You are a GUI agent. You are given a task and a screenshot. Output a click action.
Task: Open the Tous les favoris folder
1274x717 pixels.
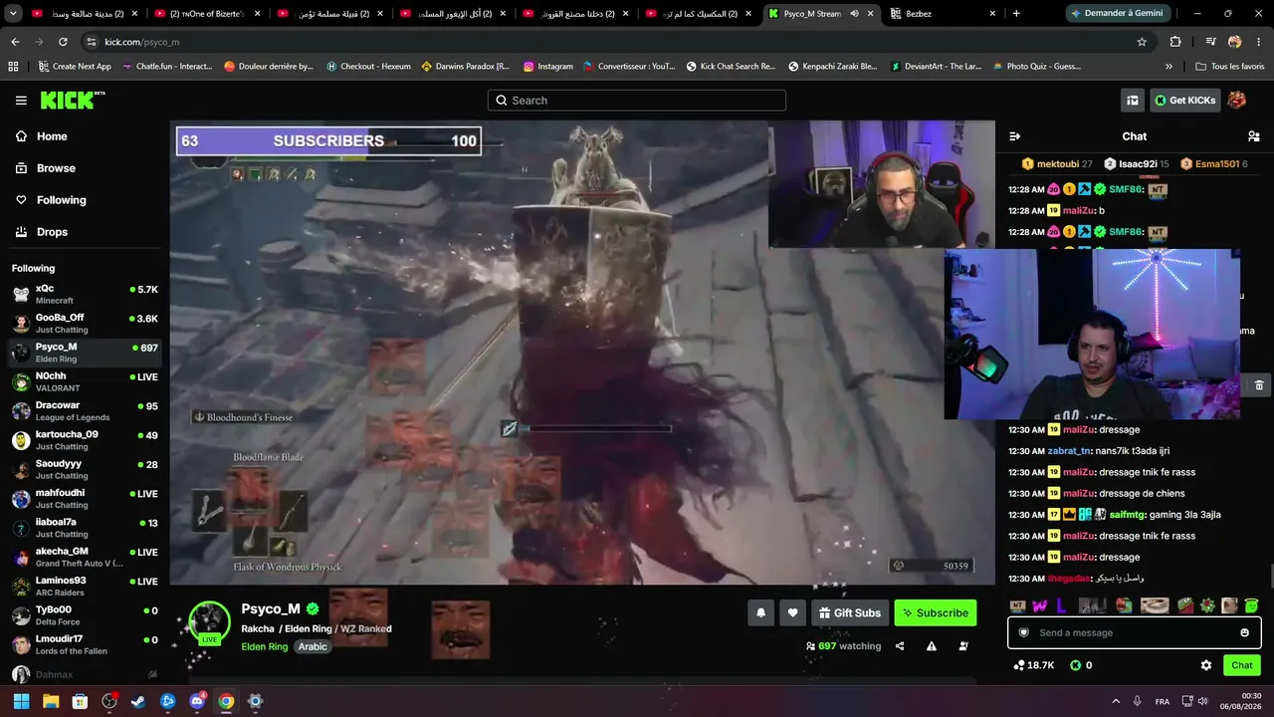click(x=1230, y=67)
